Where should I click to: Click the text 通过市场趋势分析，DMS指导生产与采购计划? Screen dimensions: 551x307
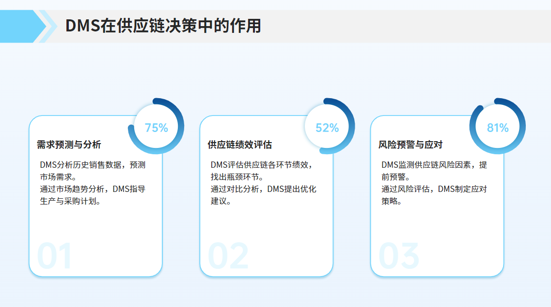(93, 195)
